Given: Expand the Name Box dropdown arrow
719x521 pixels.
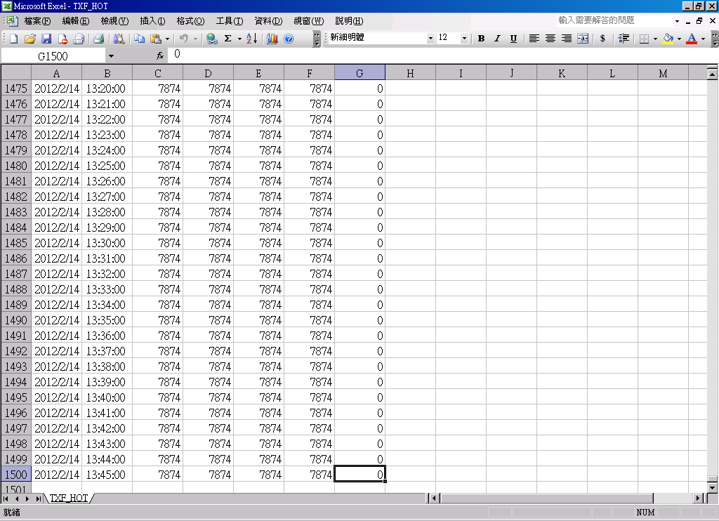Looking at the screenshot, I should coord(111,56).
